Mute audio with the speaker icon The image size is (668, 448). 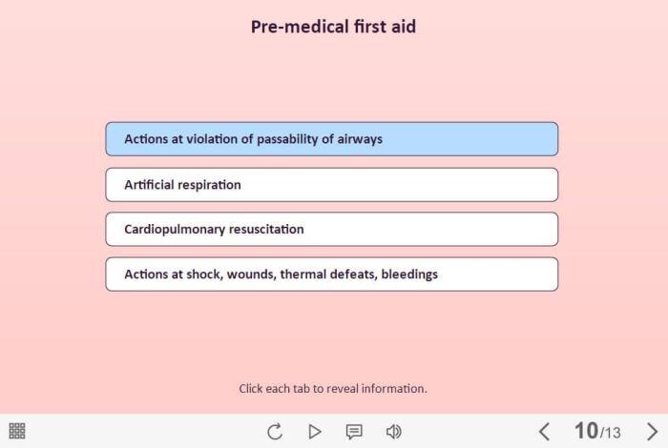[393, 432]
